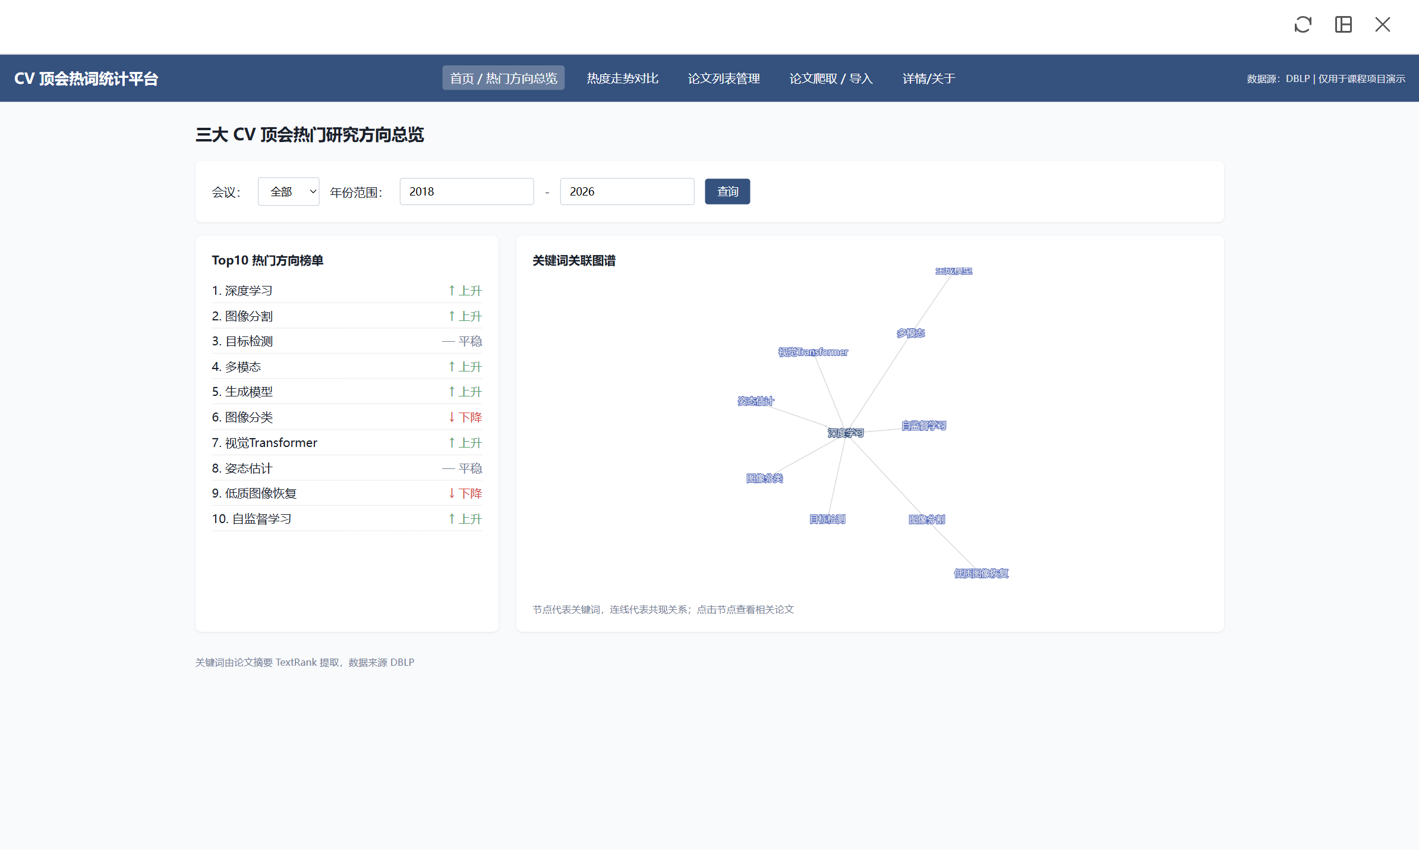The height and width of the screenshot is (850, 1419).
Task: Select ranking row 3. 目标检测
Action: [347, 341]
